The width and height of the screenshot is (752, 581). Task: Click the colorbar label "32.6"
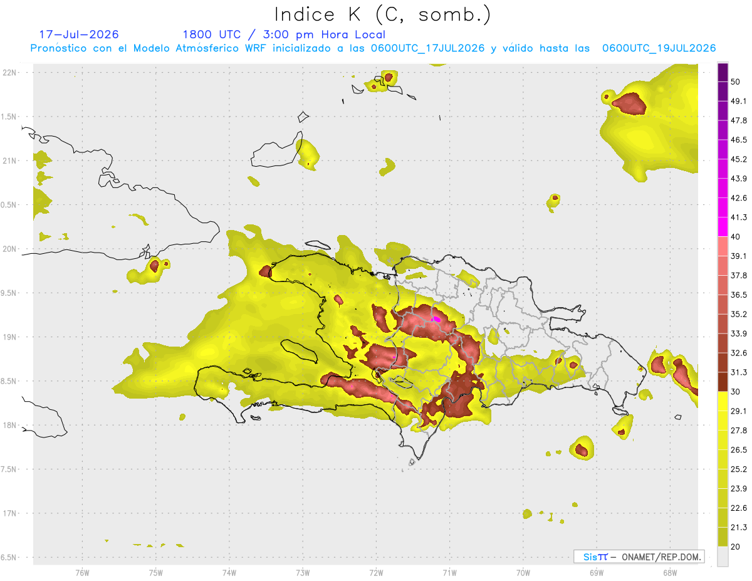739,353
